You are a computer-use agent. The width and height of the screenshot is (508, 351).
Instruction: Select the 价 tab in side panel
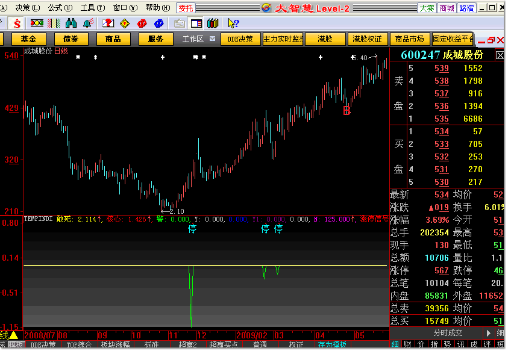click(x=421, y=344)
